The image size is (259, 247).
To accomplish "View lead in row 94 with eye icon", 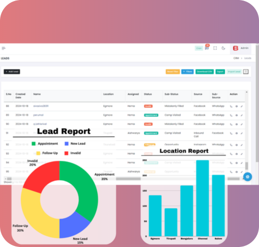I will click(237, 163).
